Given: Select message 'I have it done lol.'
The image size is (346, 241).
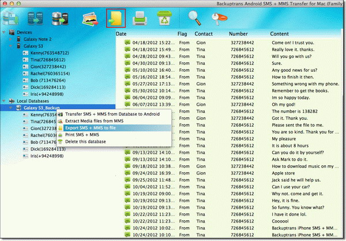Looking at the screenshot, I should tap(289, 214).
